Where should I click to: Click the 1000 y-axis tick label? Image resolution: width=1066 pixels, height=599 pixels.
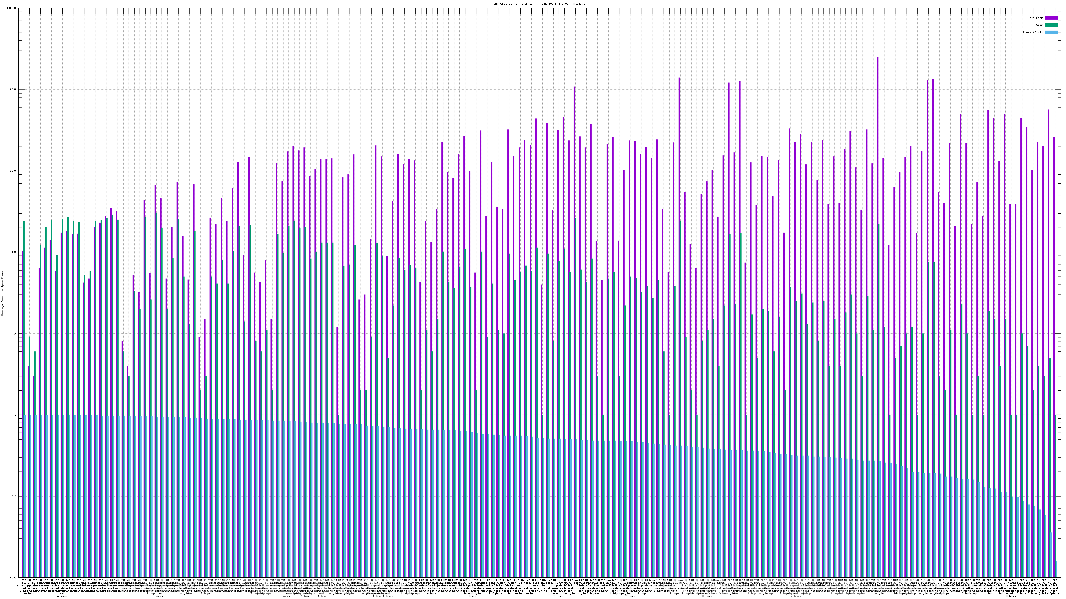pos(14,171)
